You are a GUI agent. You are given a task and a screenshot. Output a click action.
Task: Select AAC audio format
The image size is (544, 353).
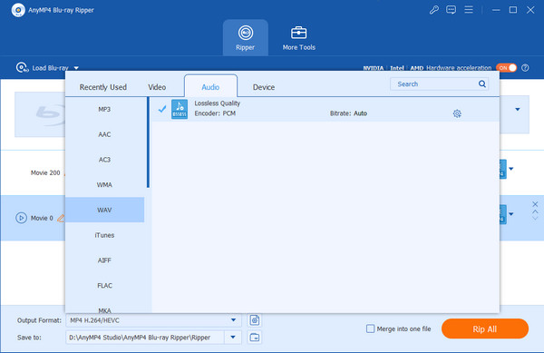pos(104,134)
